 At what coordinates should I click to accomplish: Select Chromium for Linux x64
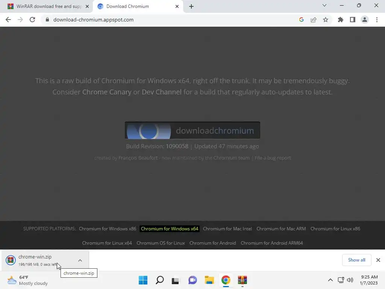(107, 243)
